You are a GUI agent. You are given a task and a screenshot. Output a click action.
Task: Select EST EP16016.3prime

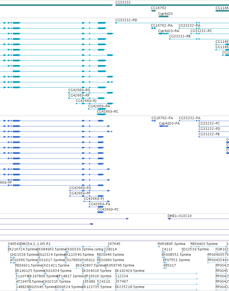[98, 276]
